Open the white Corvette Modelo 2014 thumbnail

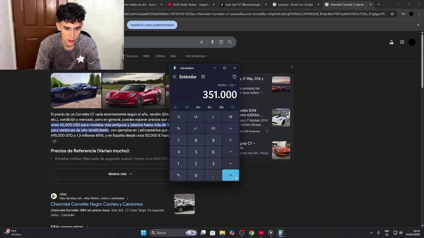[x=281, y=117]
